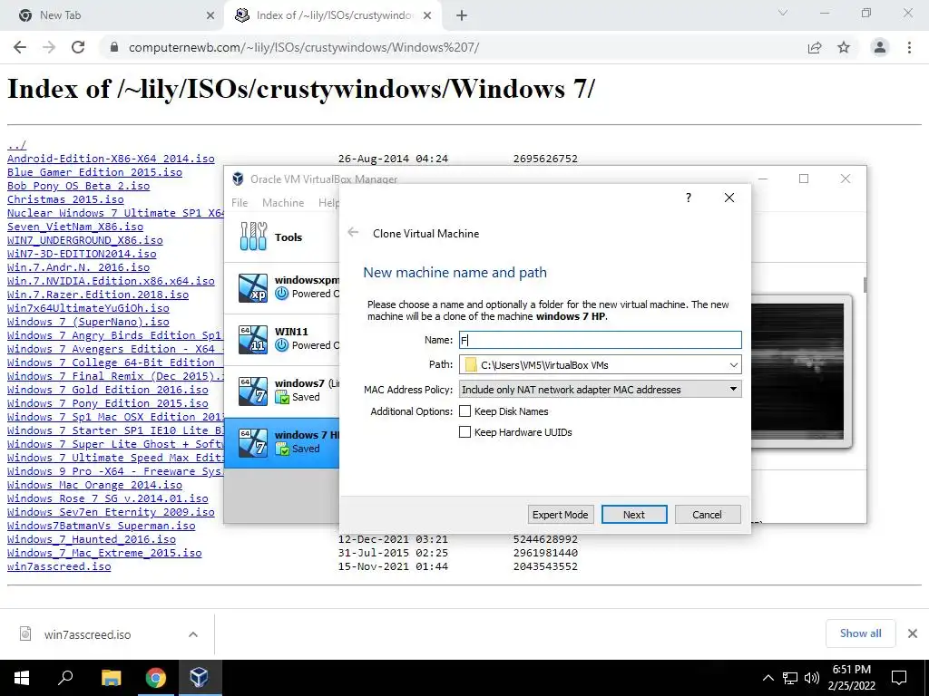Open the Machine menu in VirtualBox Manager
Image resolution: width=929 pixels, height=696 pixels.
(283, 202)
